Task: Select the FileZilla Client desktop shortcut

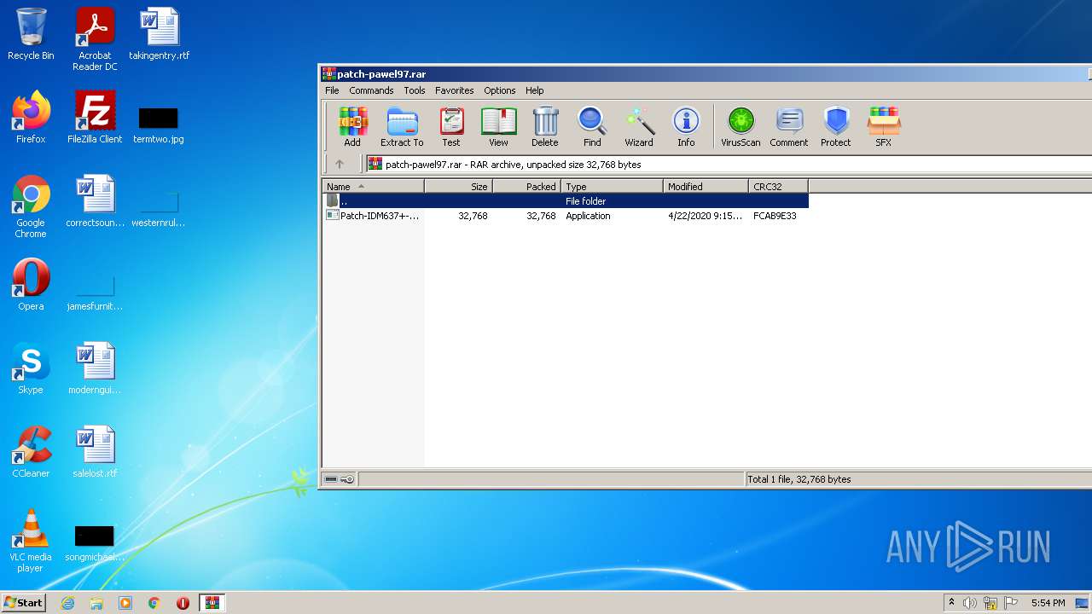Action: [95, 118]
